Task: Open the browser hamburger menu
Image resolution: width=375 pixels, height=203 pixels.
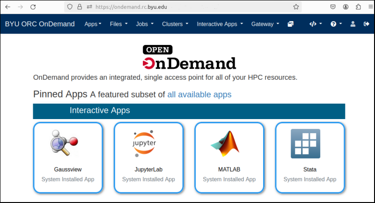Action: [x=371, y=7]
